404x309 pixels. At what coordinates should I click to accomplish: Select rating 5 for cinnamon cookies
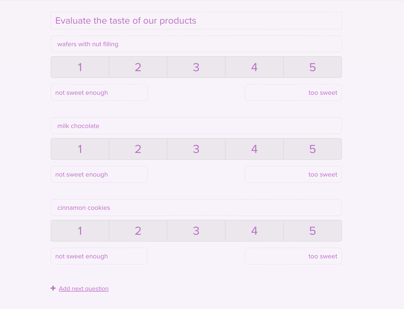(x=312, y=231)
